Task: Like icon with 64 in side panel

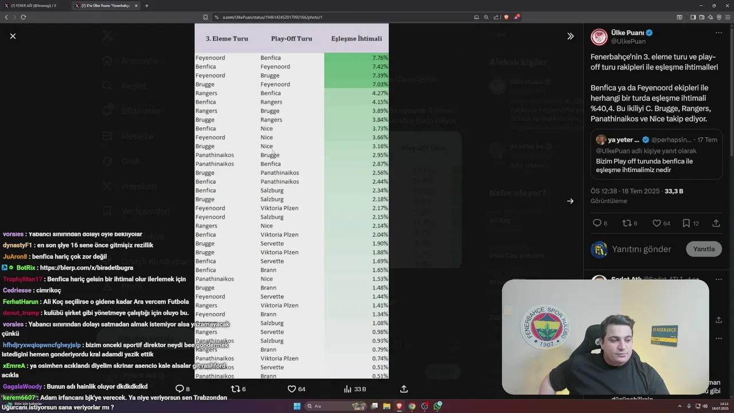Action: coord(657,223)
